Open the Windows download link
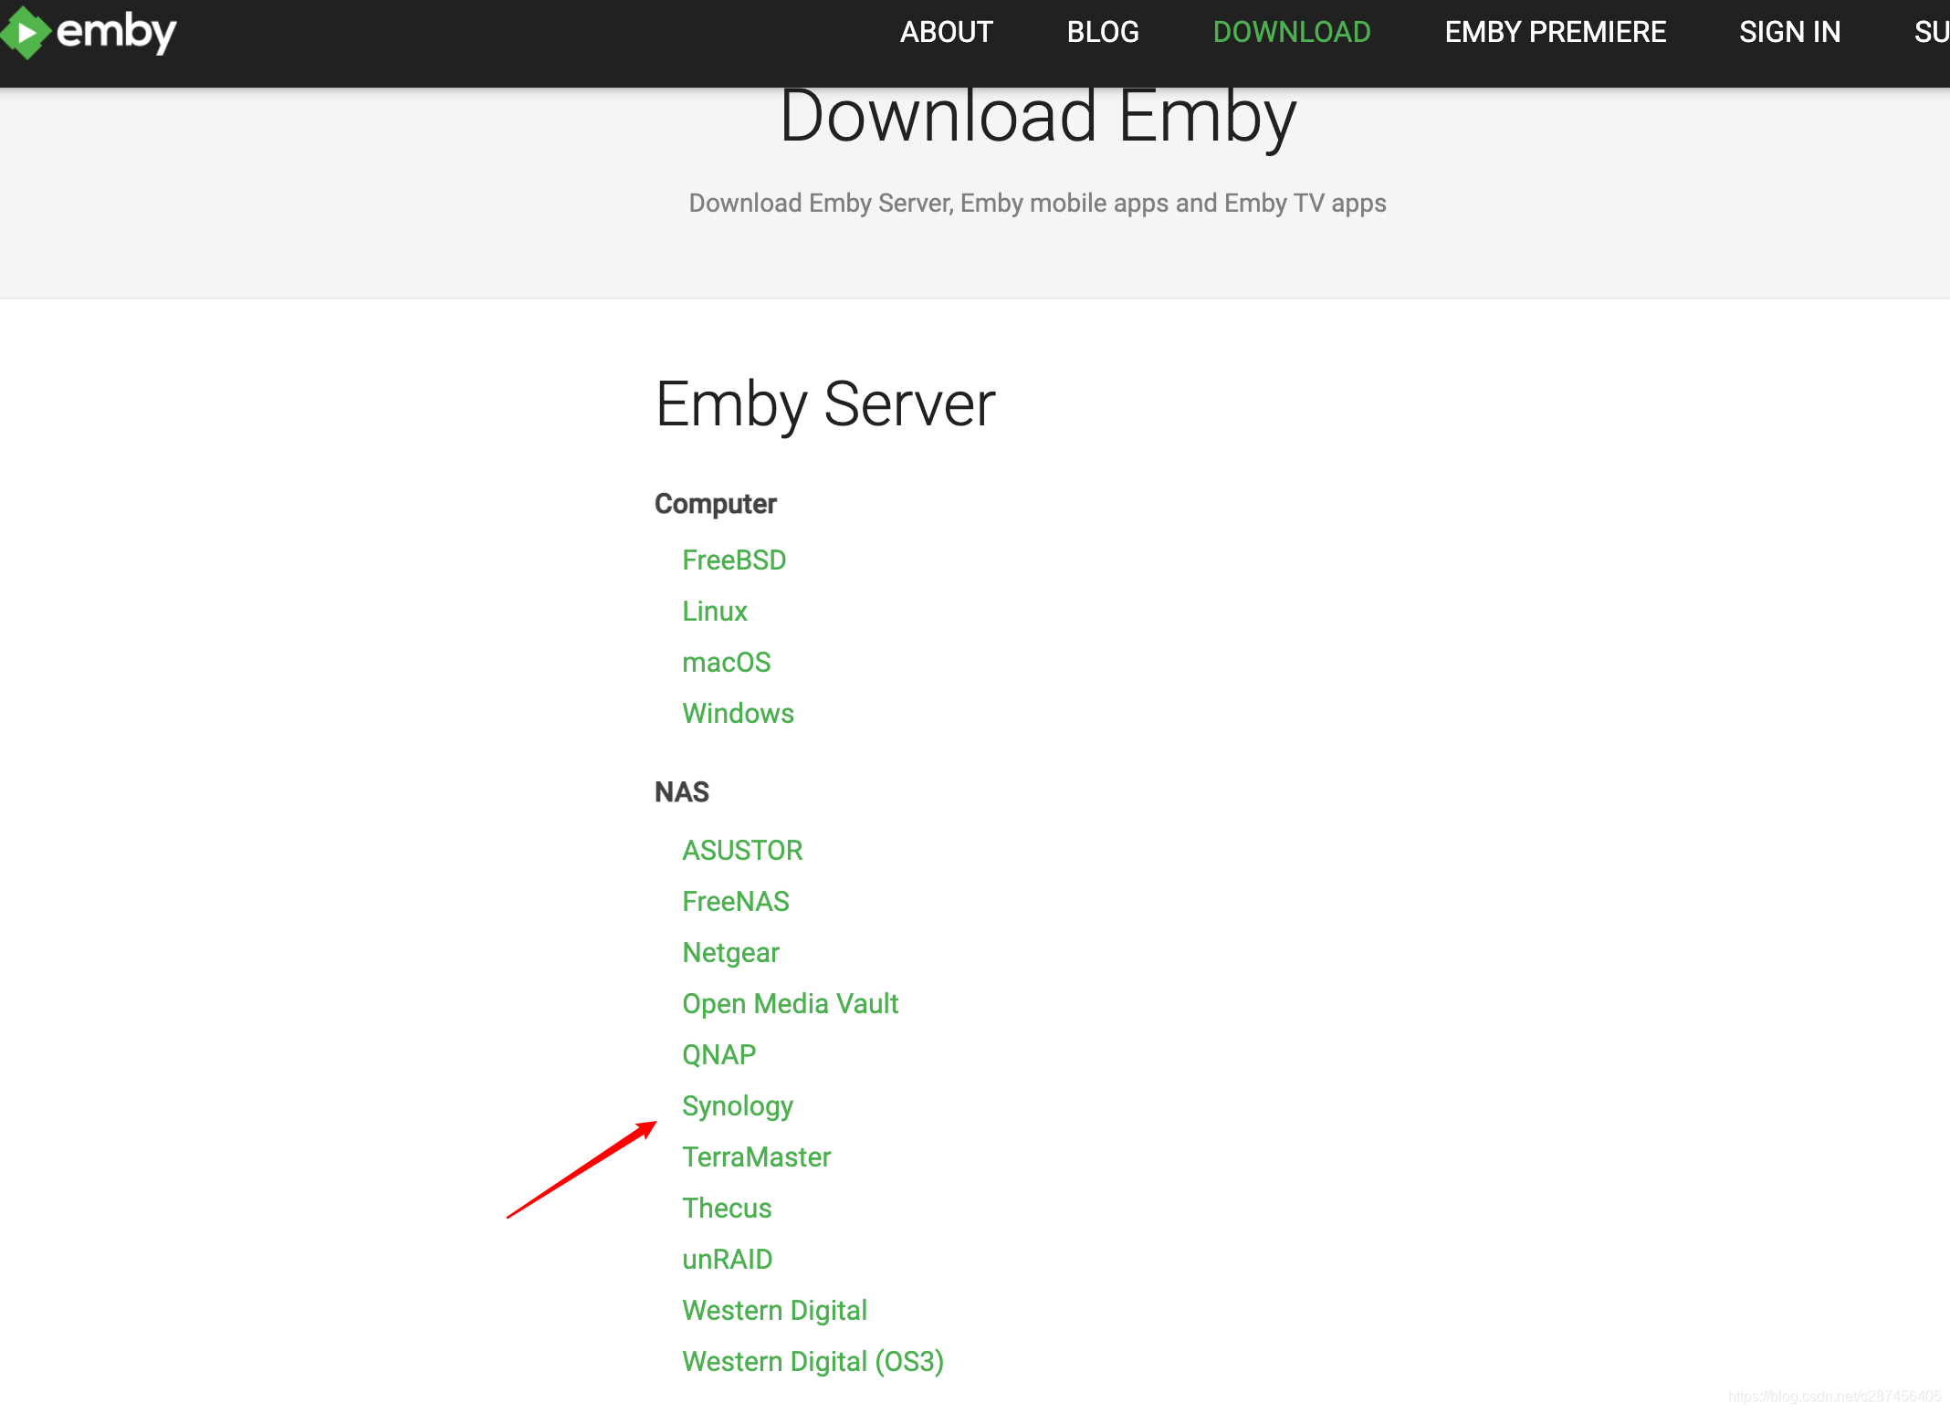1950x1413 pixels. pos(738,713)
